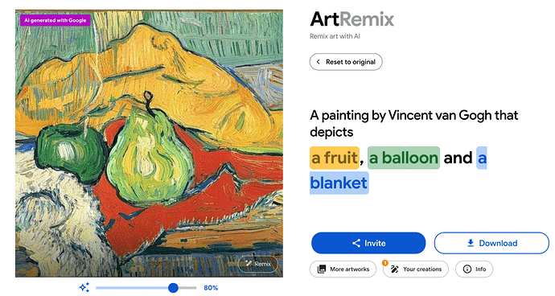Select the 'blanket' highlighted word

point(339,183)
